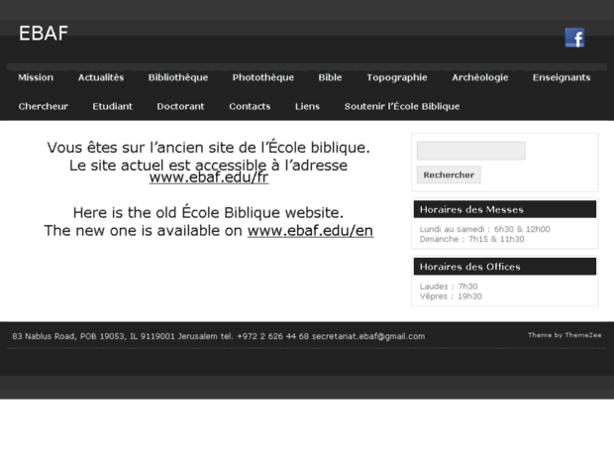Open the Facebook page icon
This screenshot has width=614, height=462.
[x=574, y=38]
